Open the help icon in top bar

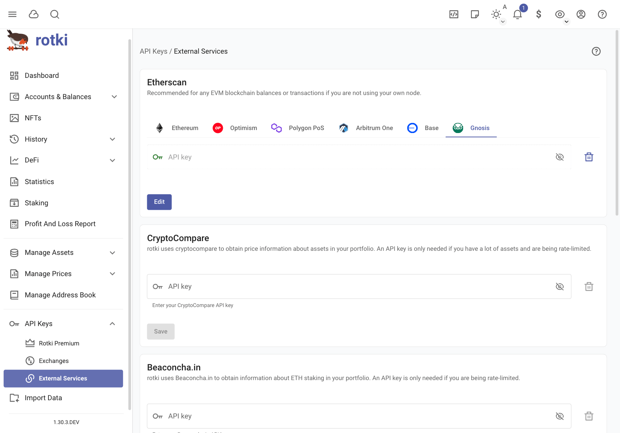click(602, 14)
